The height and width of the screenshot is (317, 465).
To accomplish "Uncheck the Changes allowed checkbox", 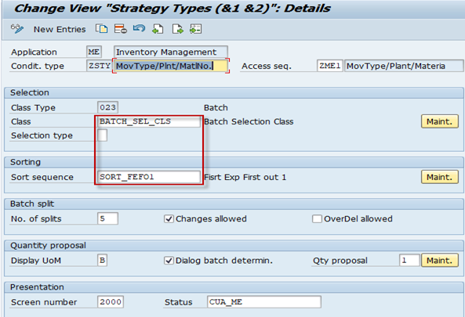I will point(169,218).
